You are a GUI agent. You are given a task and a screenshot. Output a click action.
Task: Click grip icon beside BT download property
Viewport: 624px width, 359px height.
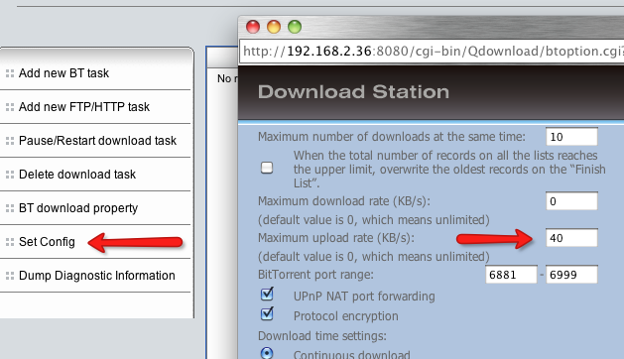(x=10, y=208)
